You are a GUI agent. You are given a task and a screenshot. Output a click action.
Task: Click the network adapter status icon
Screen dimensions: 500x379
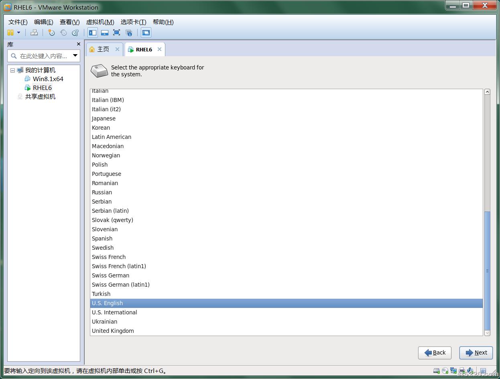tap(453, 371)
